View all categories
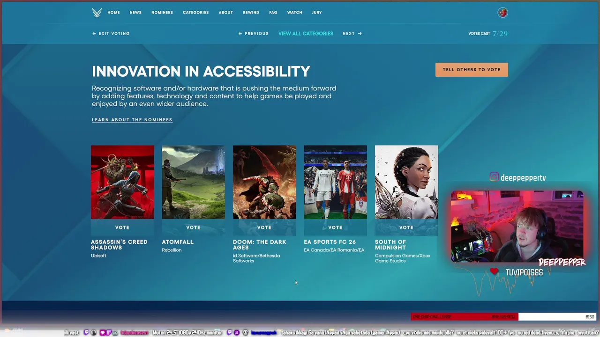 tap(306, 34)
